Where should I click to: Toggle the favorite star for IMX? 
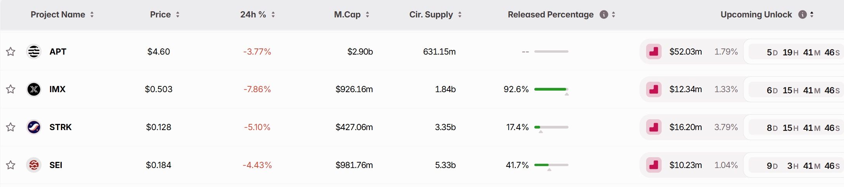pyautogui.click(x=10, y=89)
